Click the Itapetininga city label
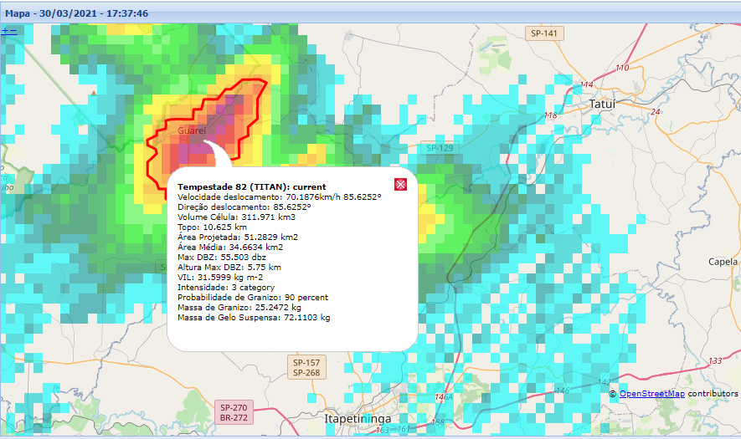The width and height of the screenshot is (741, 439). pyautogui.click(x=359, y=416)
